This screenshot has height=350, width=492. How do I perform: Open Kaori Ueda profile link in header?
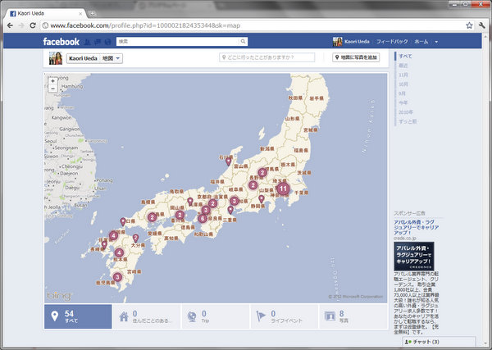coord(352,42)
